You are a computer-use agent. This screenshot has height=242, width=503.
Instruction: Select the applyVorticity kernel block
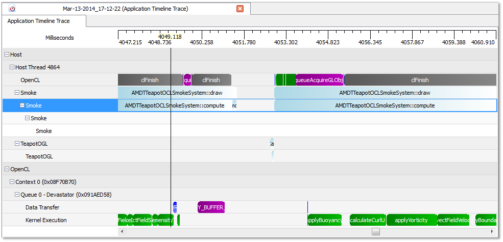(x=411, y=220)
